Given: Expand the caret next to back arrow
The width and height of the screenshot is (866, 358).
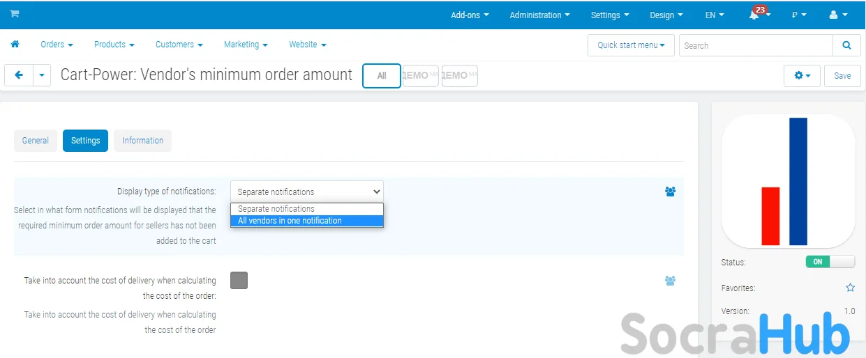Looking at the screenshot, I should pos(42,75).
